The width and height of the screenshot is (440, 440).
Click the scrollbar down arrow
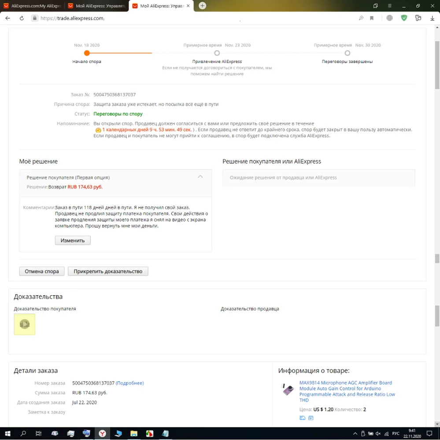coord(437,424)
